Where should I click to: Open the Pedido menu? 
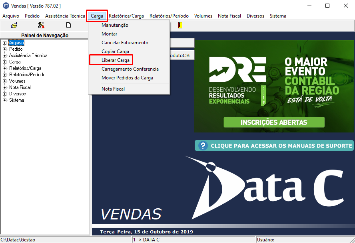pos(32,16)
